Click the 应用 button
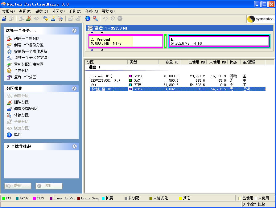Image resolution: width=276 pixels, height=208 pixels. pyautogui.click(x=49, y=186)
